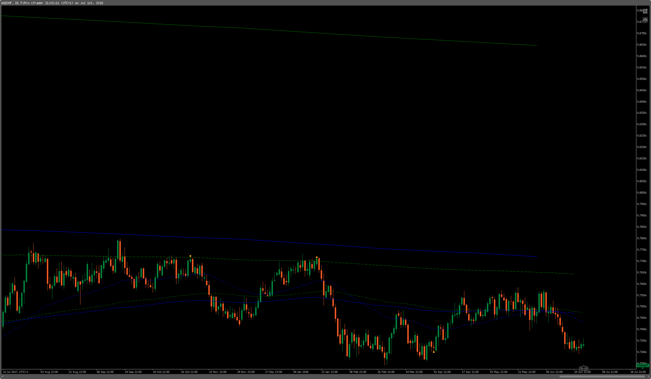
Task: Click the 04 Jan 2018 date label
Action: point(301,372)
